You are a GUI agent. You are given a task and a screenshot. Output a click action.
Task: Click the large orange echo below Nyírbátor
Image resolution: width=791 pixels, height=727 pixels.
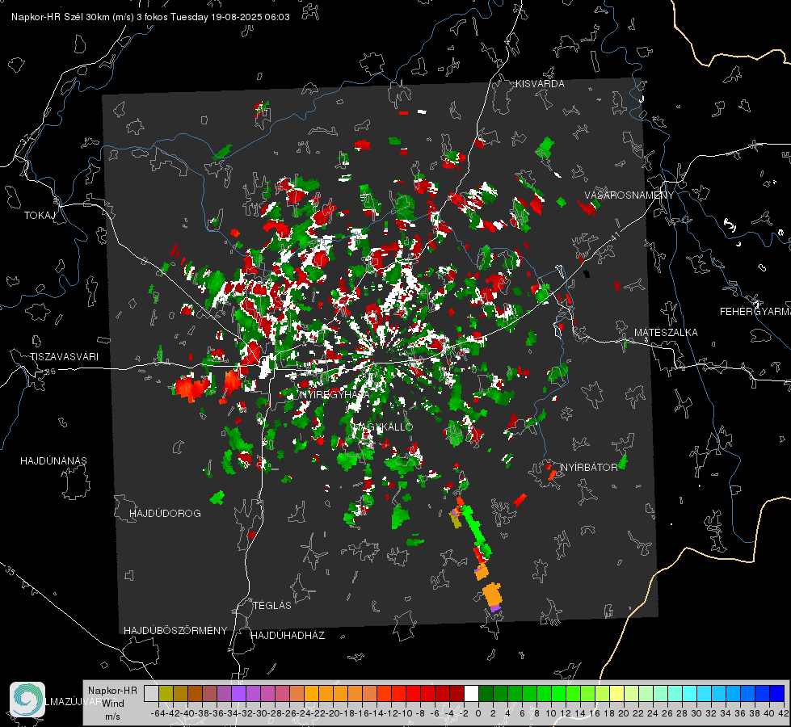tap(493, 595)
